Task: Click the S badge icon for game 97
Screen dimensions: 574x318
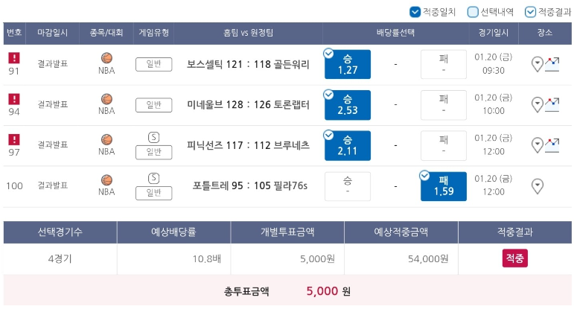Action: point(153,138)
